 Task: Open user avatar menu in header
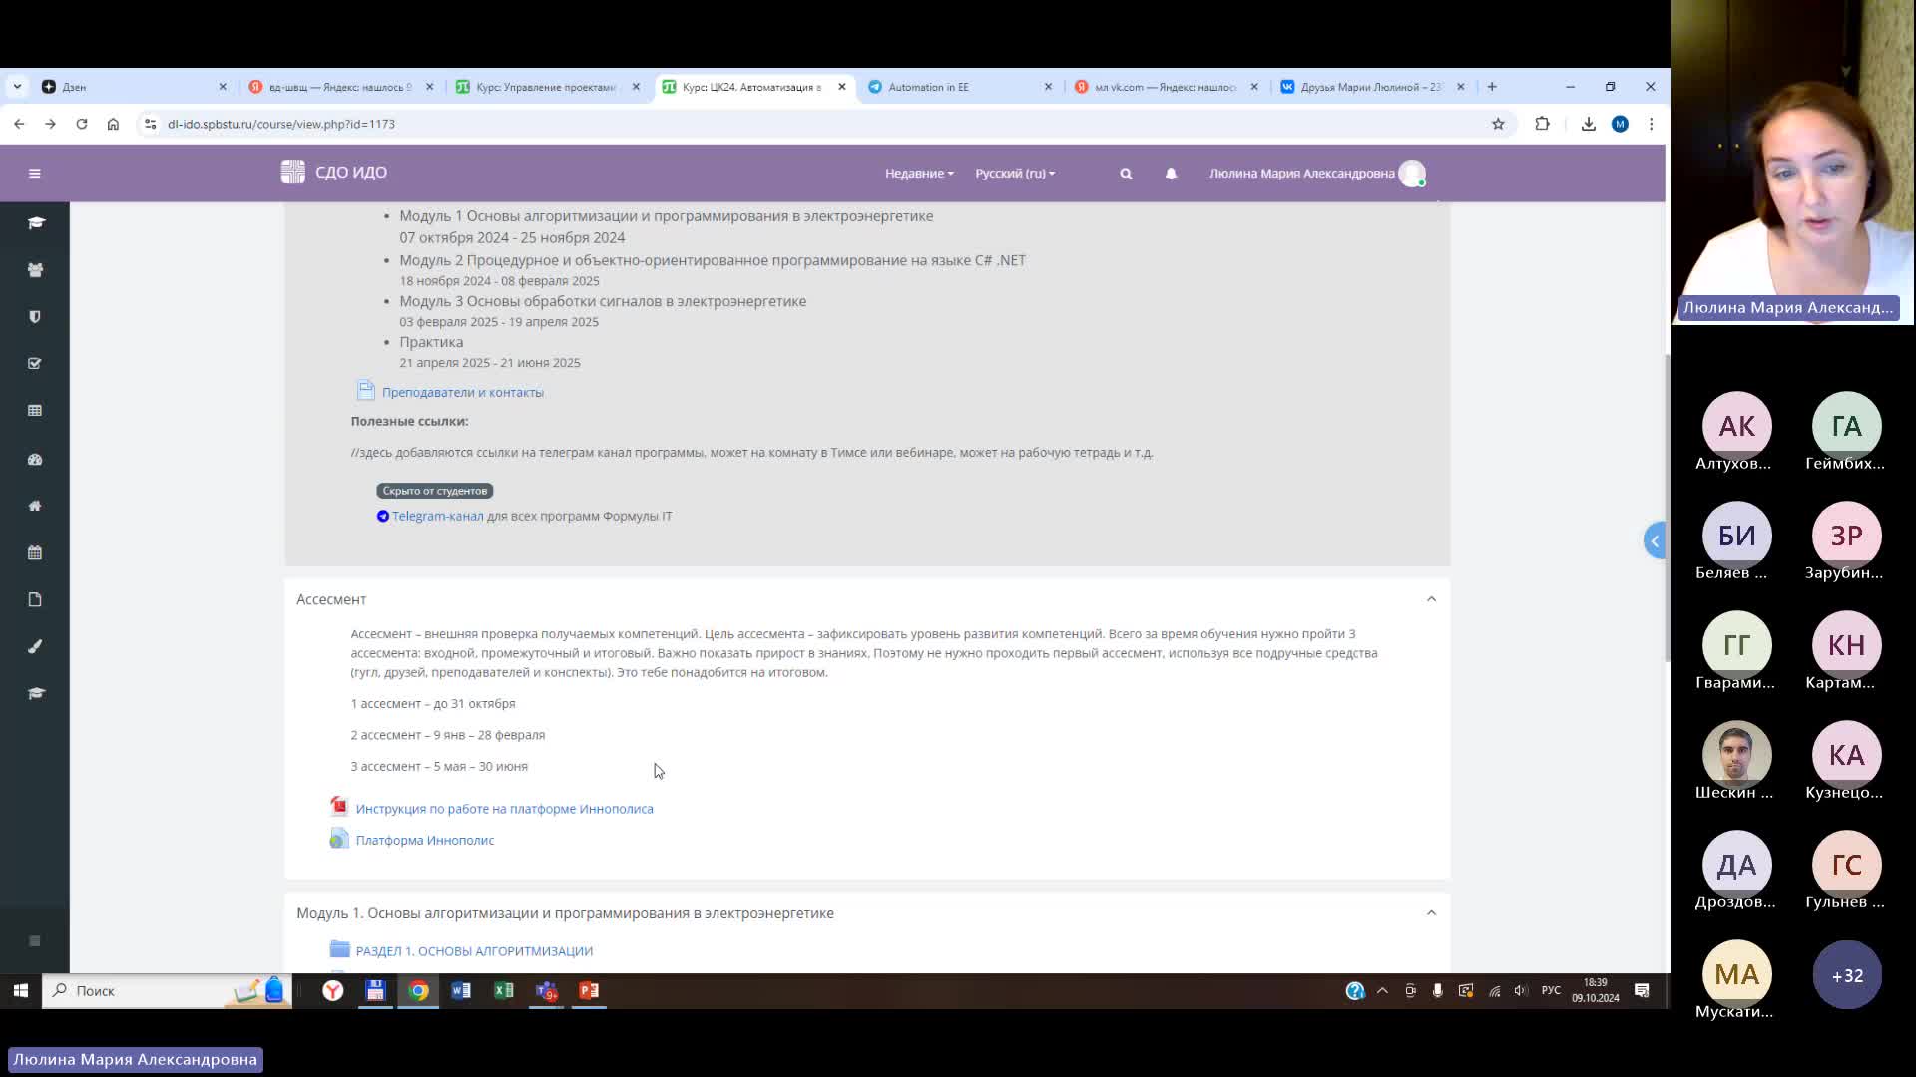coord(1412,174)
